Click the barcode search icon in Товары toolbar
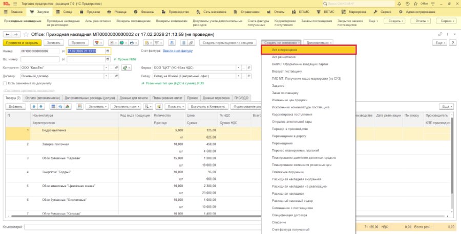This screenshot has height=234, width=461. click(x=60, y=107)
